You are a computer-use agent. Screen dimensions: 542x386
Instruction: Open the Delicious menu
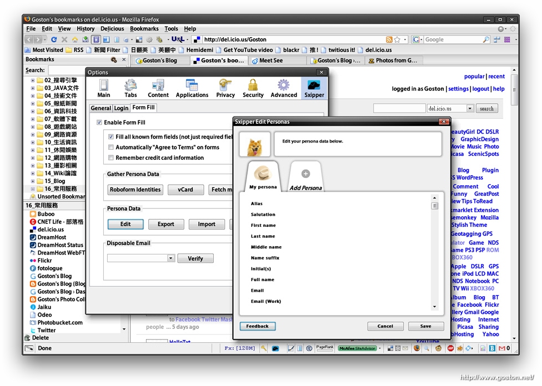pos(112,29)
